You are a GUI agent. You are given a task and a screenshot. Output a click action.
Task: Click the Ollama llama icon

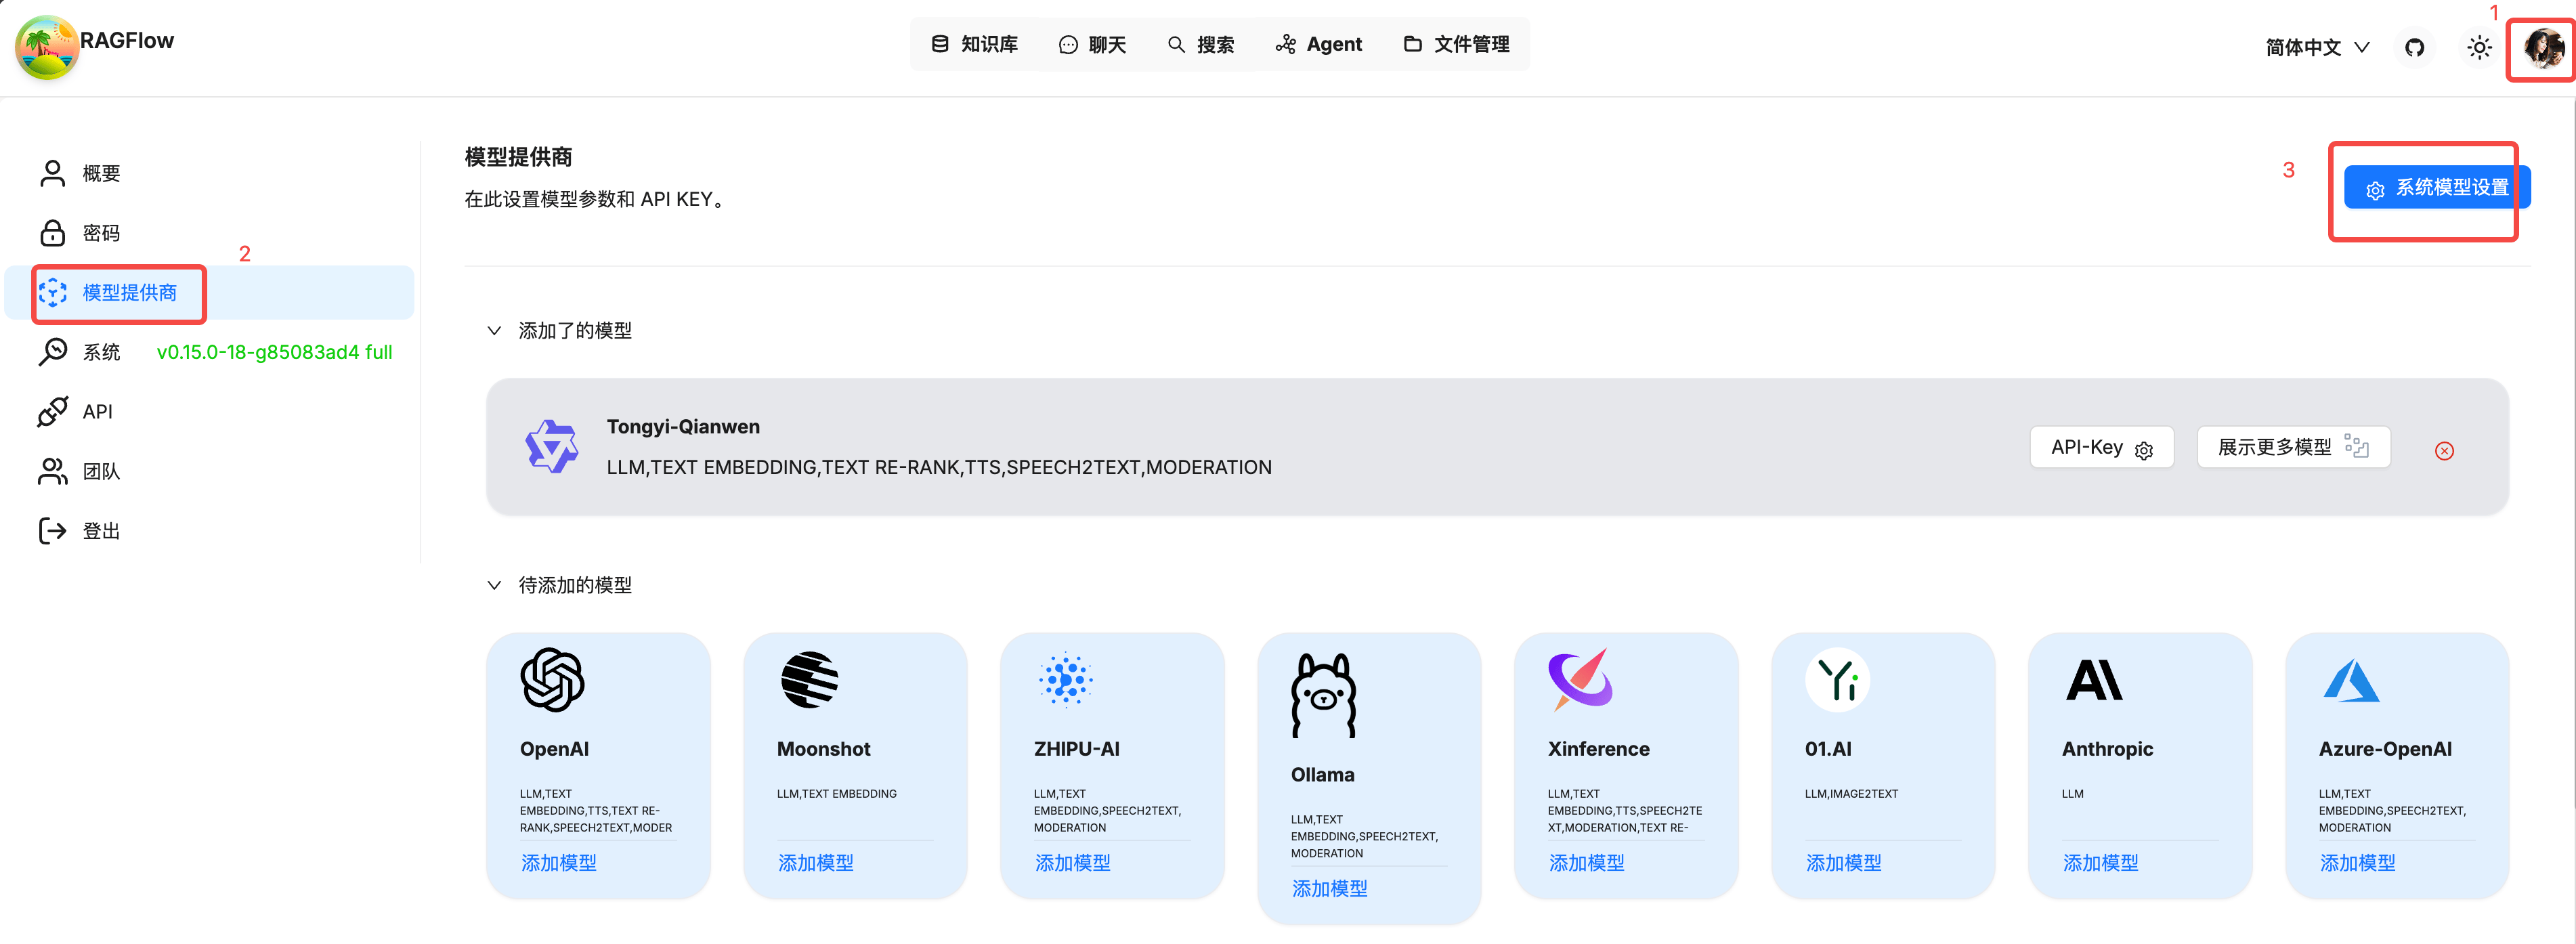point(1323,695)
